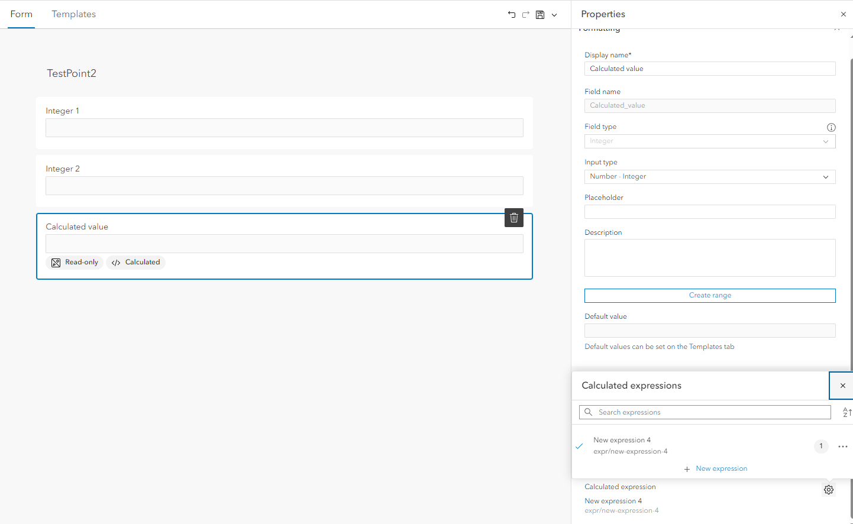Click the redo arrow in the form toolbar
853x524 pixels.
(x=526, y=15)
